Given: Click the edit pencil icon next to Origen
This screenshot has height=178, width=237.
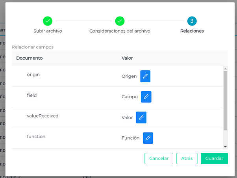Looking at the screenshot, I should click(x=145, y=76).
